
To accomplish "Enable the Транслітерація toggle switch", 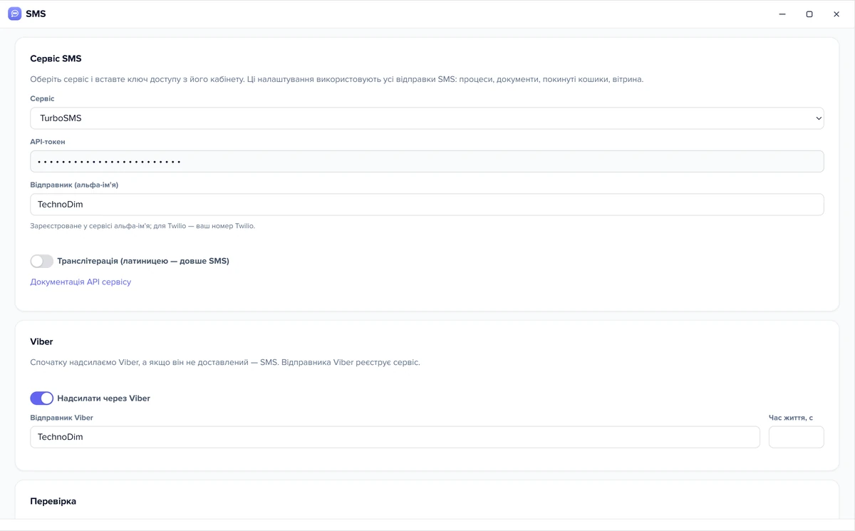I will pos(41,261).
